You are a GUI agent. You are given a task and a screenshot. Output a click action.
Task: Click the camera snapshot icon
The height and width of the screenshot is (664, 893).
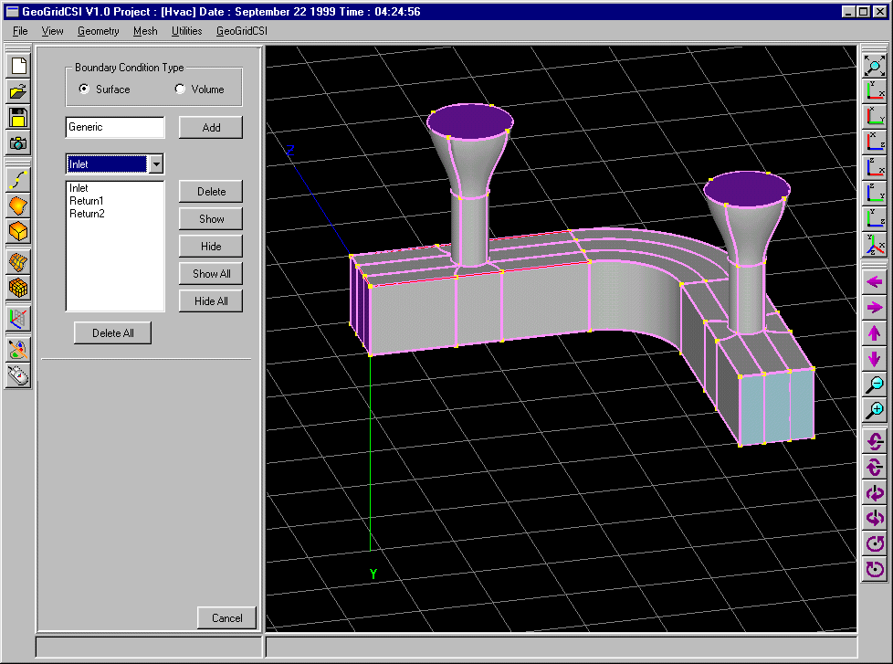18,142
